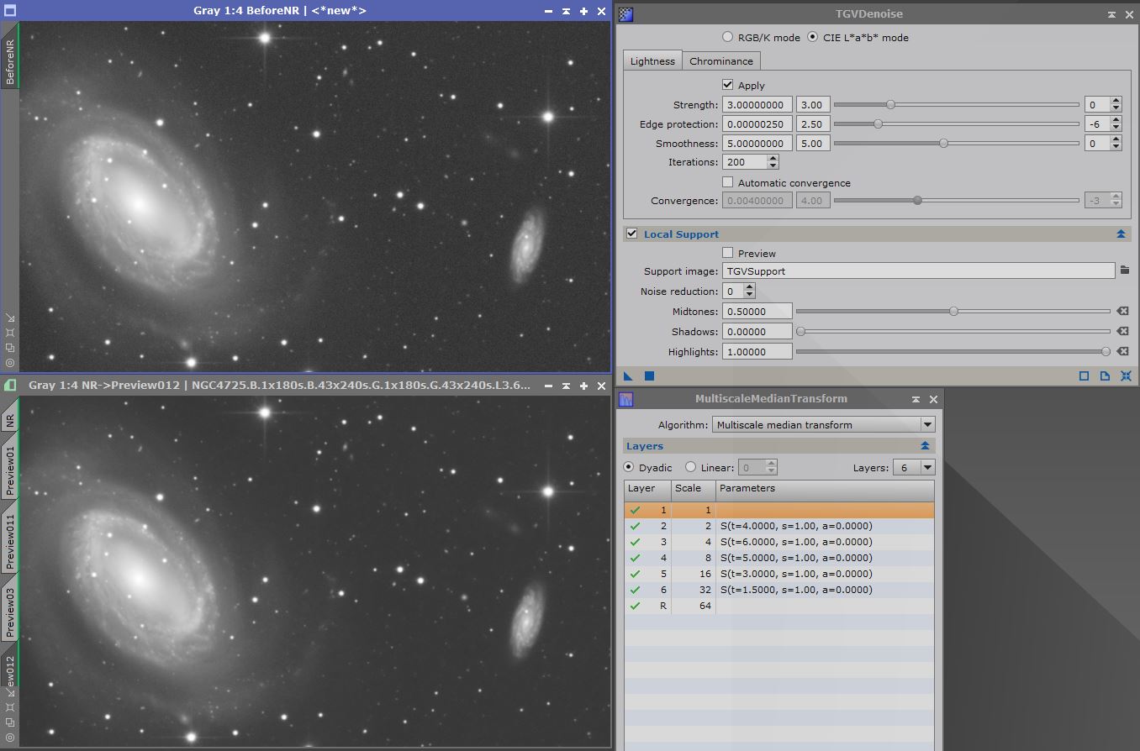Select CIE L*a*b* mode radio button
This screenshot has height=751, width=1140.
[x=812, y=37]
